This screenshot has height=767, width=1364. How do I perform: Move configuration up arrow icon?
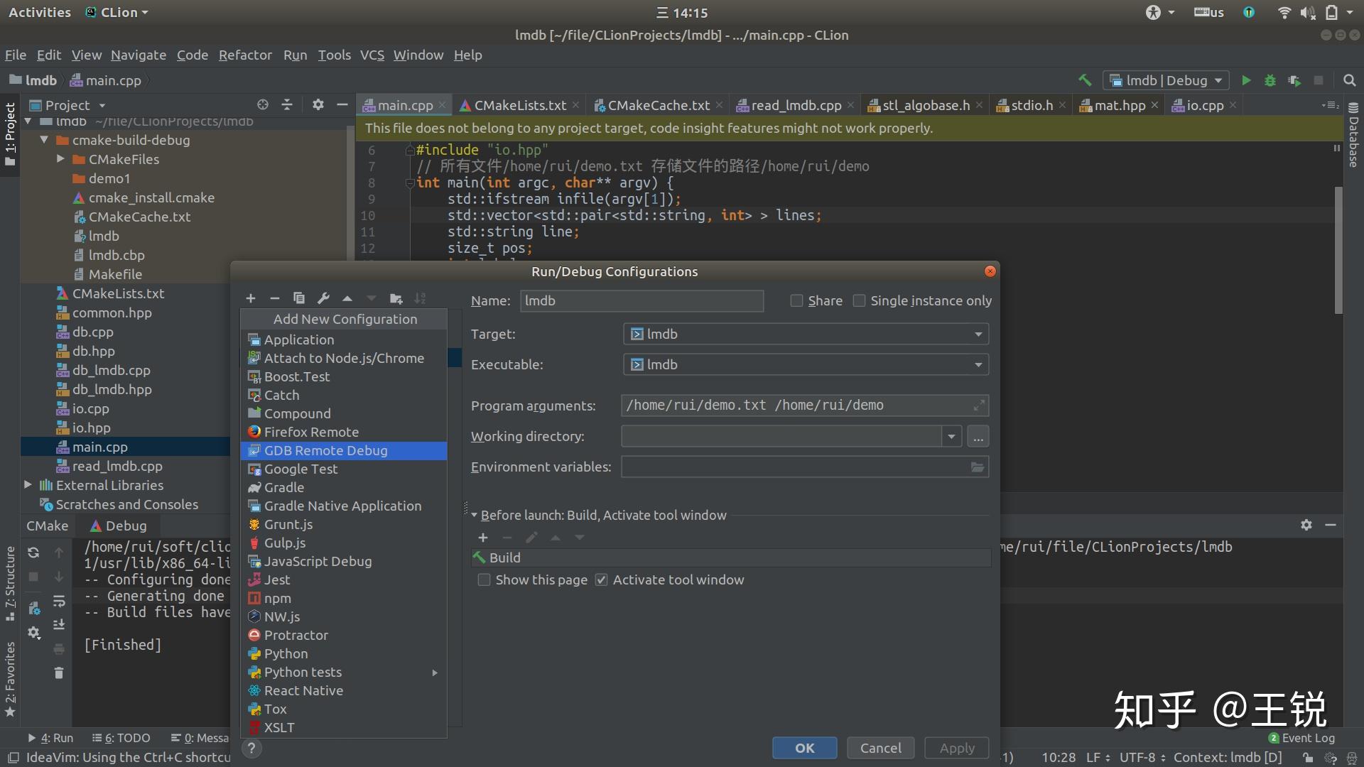(347, 298)
